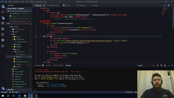Open the editor More Actions ellipsis
This screenshot has height=98, width=174.
[x=172, y=5]
